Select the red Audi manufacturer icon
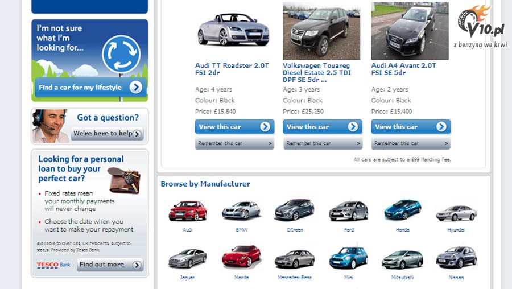This screenshot has width=512, height=289. pyautogui.click(x=188, y=210)
